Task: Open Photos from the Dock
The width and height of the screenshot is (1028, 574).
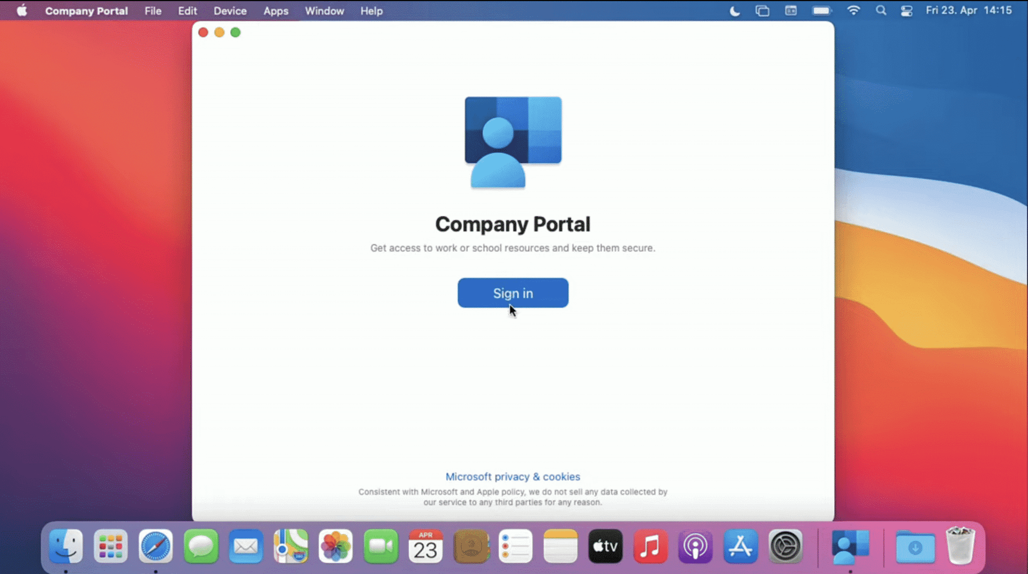Action: click(x=335, y=547)
